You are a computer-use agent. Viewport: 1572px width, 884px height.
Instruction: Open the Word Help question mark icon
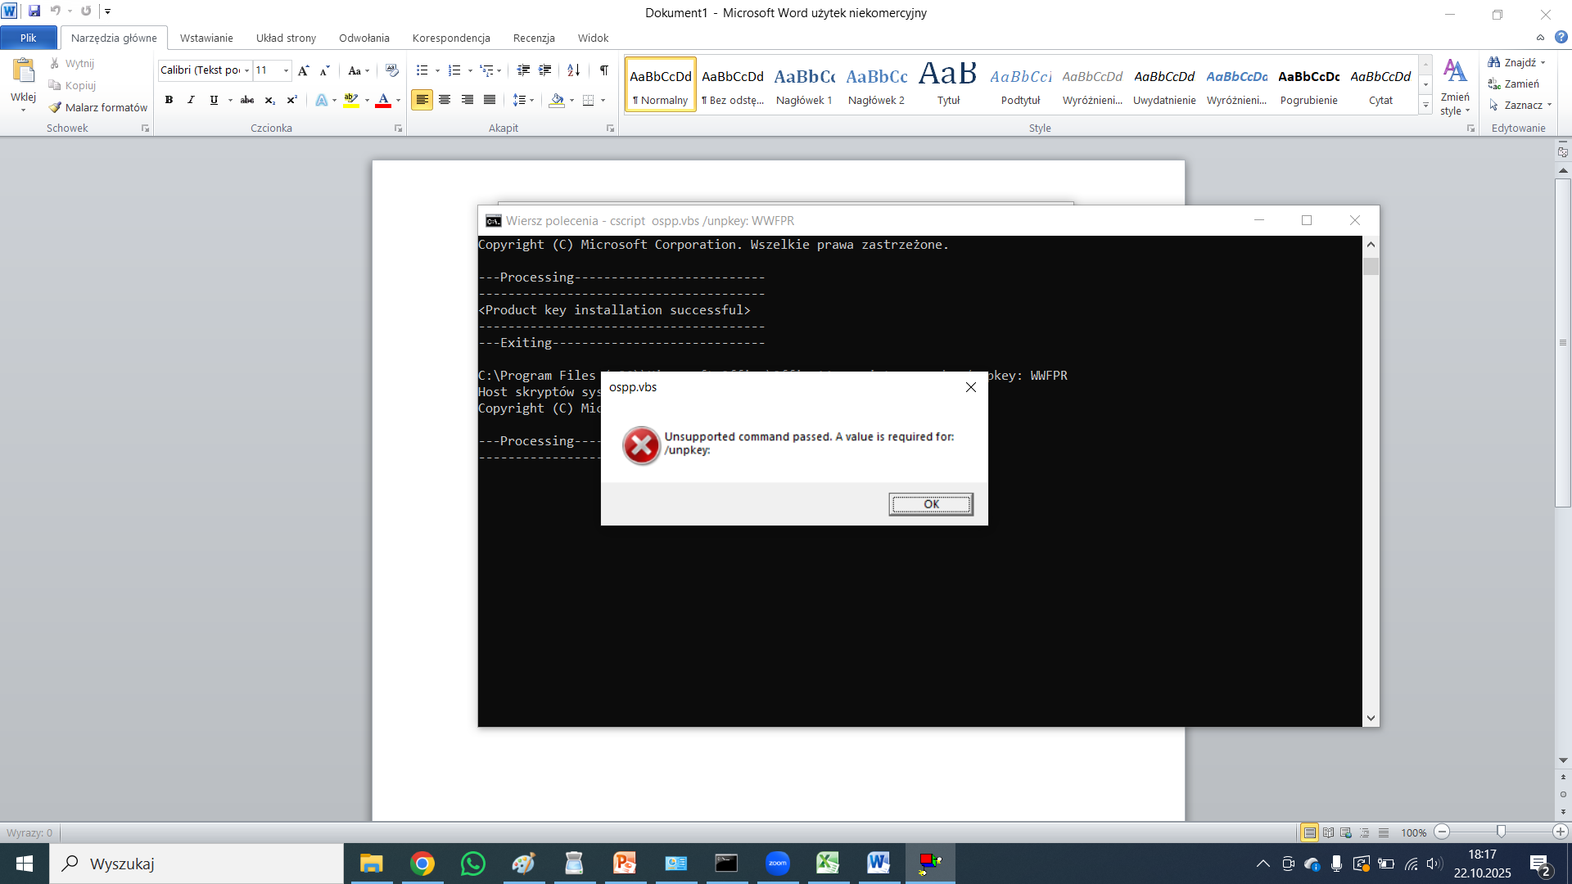point(1561,37)
